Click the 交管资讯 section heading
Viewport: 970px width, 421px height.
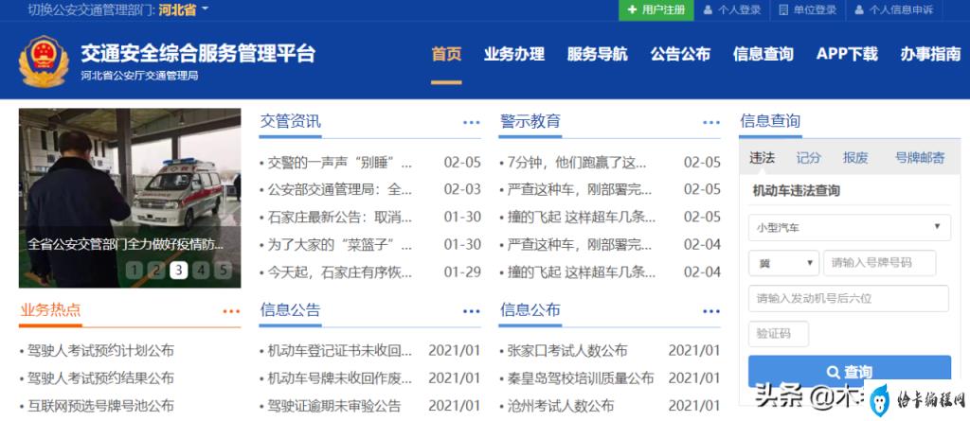[290, 121]
